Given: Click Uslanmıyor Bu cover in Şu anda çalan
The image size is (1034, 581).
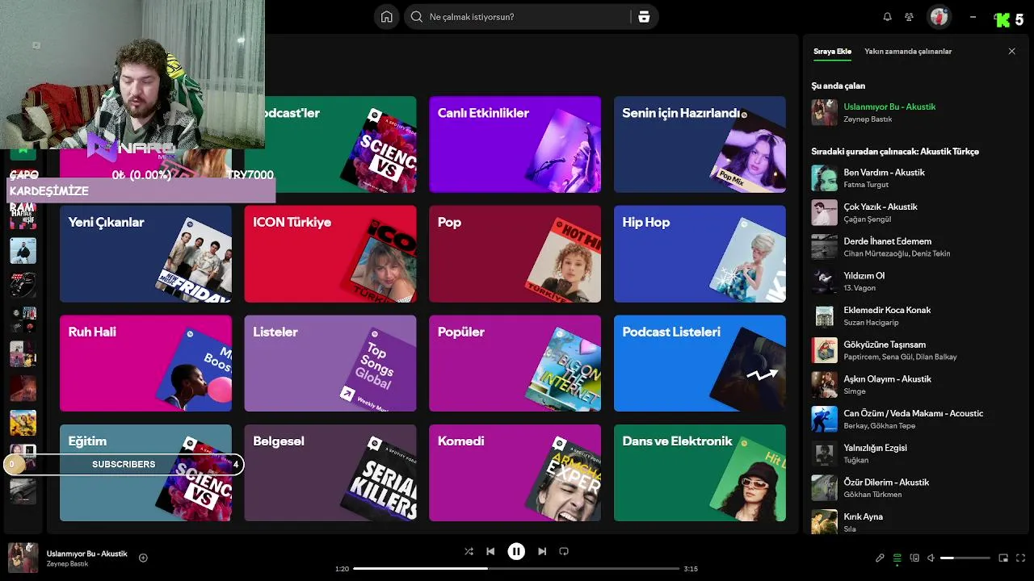Looking at the screenshot, I should [825, 112].
